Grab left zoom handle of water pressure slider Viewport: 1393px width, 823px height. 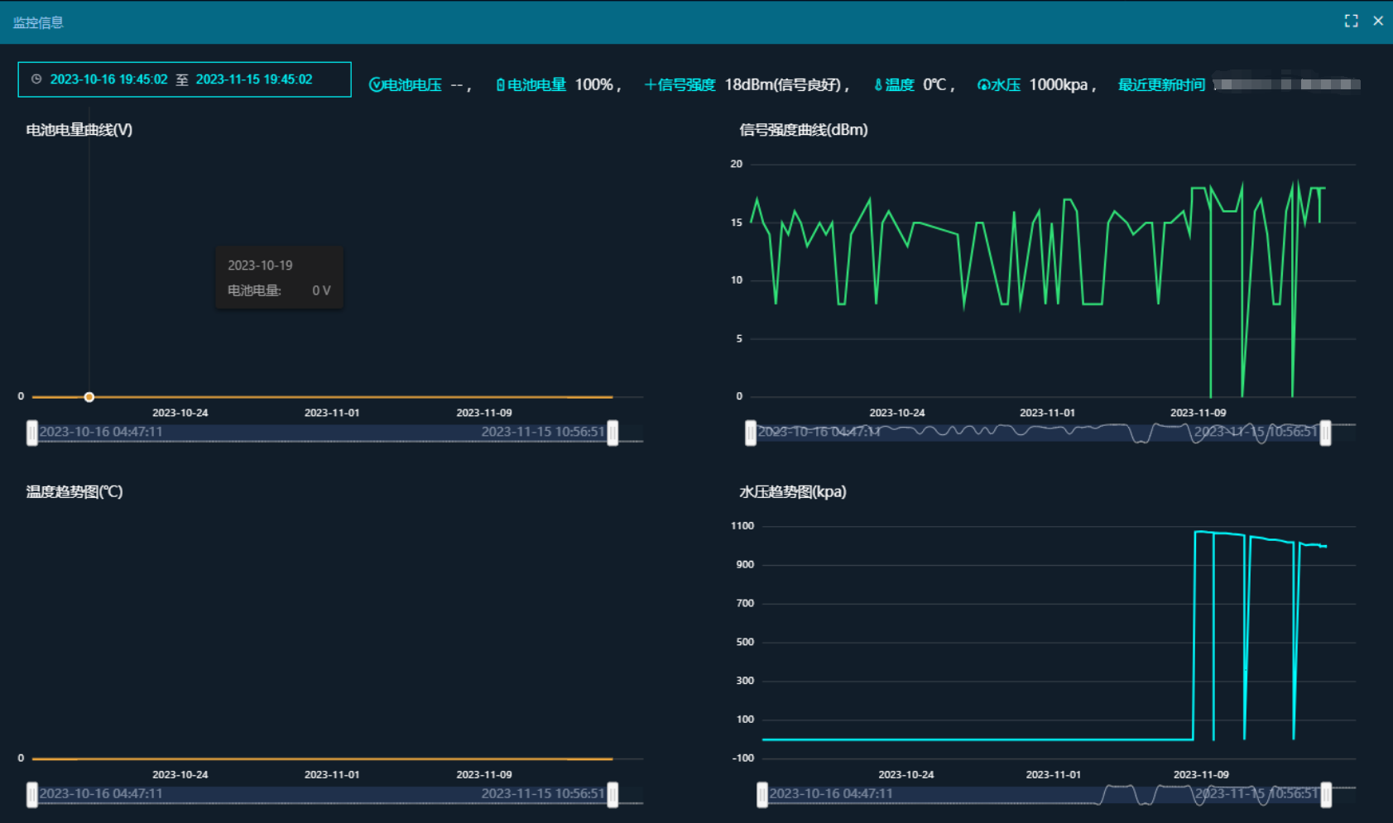click(762, 795)
